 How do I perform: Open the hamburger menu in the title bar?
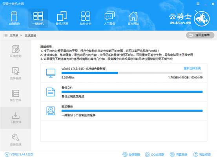click(198, 4)
